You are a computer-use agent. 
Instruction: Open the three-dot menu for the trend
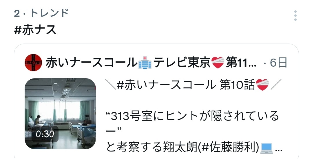[x=295, y=16]
